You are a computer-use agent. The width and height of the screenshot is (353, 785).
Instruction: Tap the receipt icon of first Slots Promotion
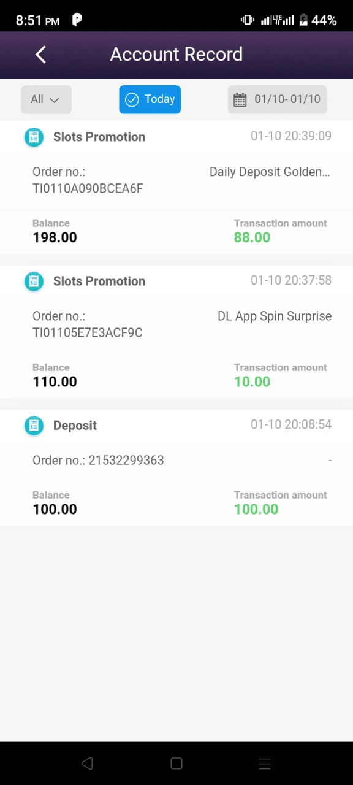pos(34,137)
